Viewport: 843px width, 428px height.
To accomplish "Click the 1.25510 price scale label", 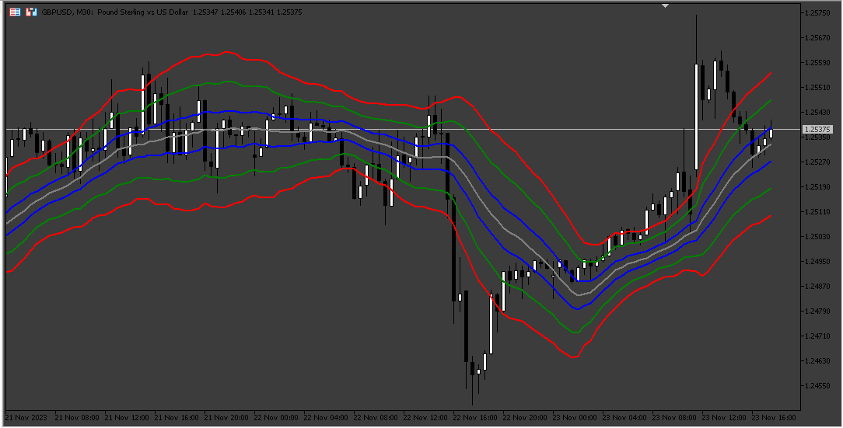I will [x=817, y=88].
